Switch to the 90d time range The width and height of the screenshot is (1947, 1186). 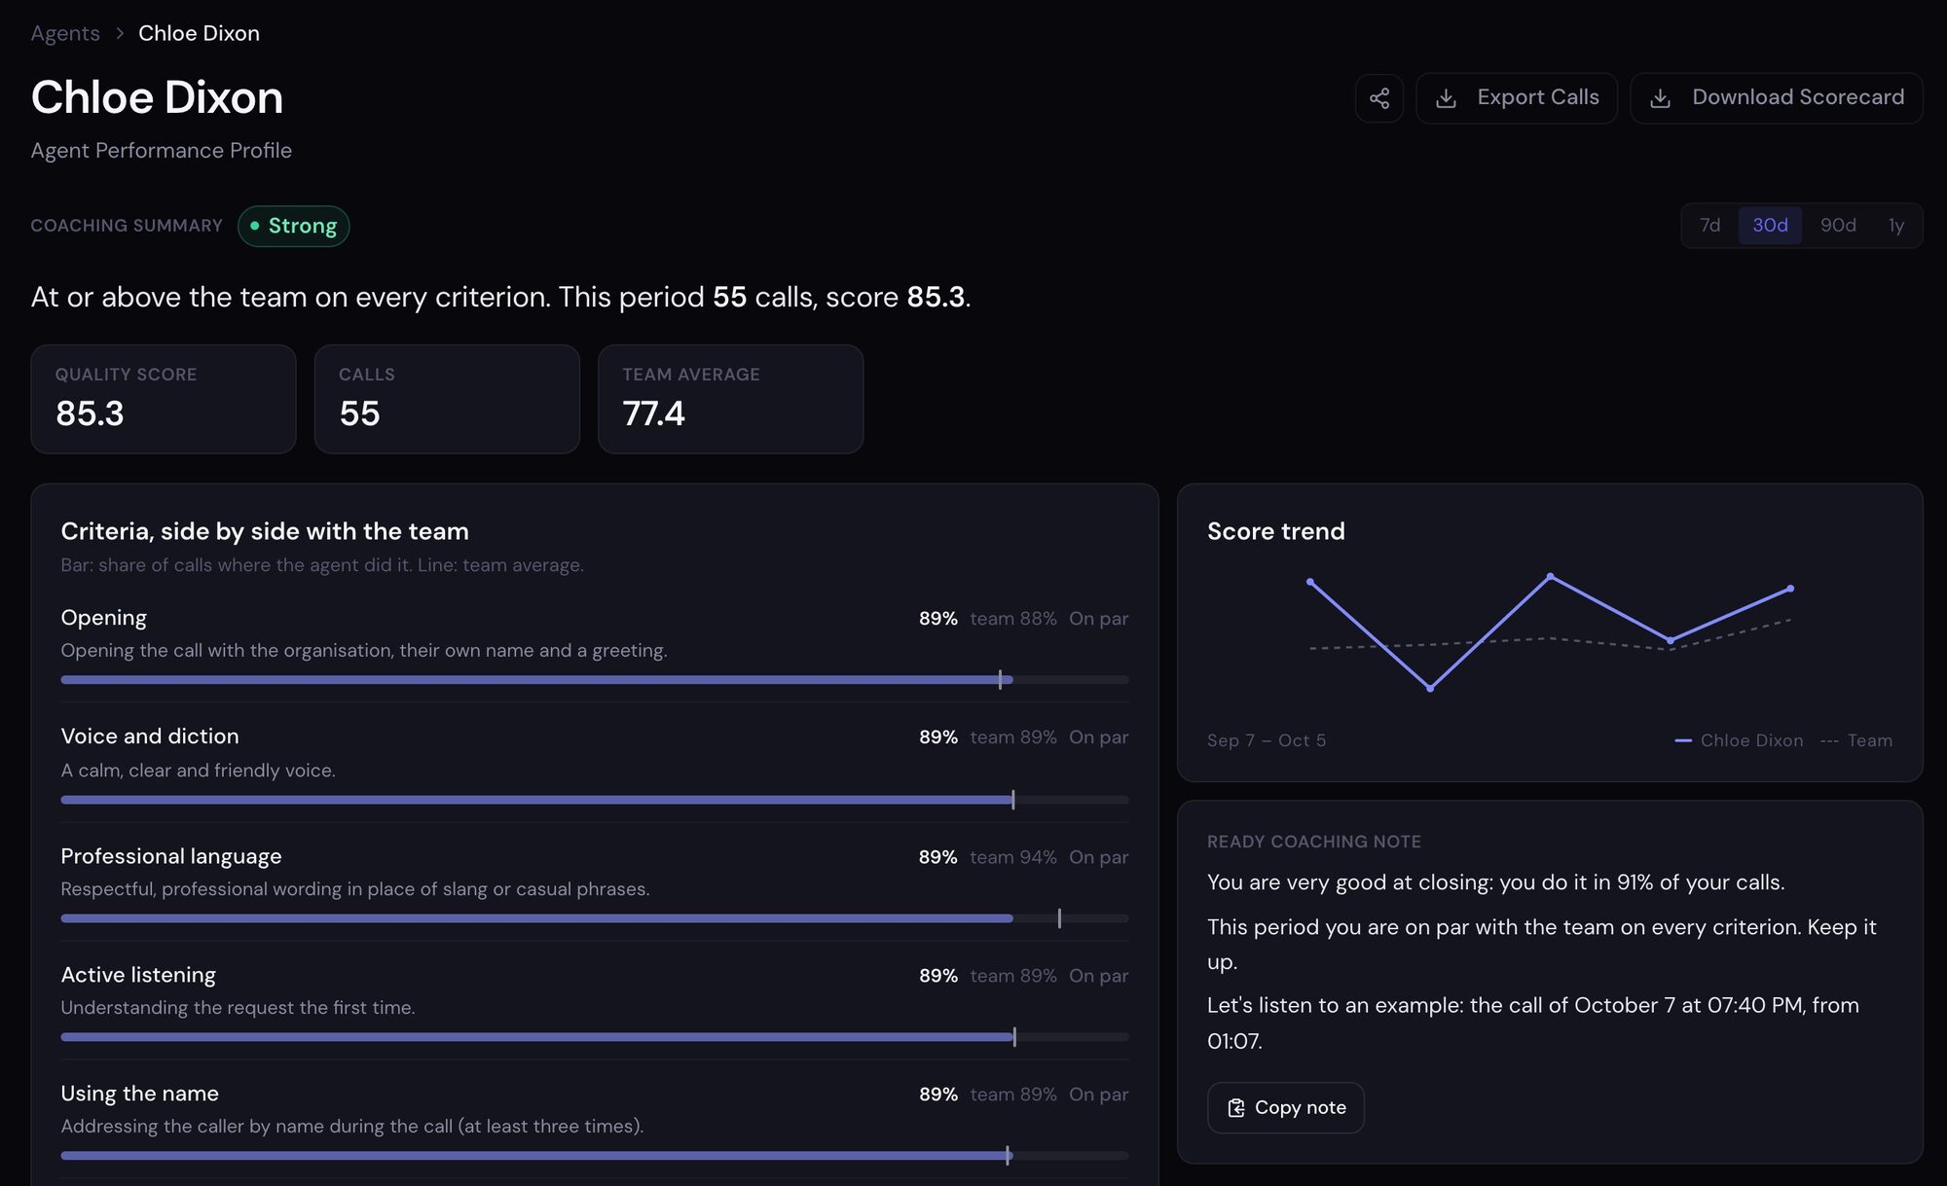coord(1837,226)
